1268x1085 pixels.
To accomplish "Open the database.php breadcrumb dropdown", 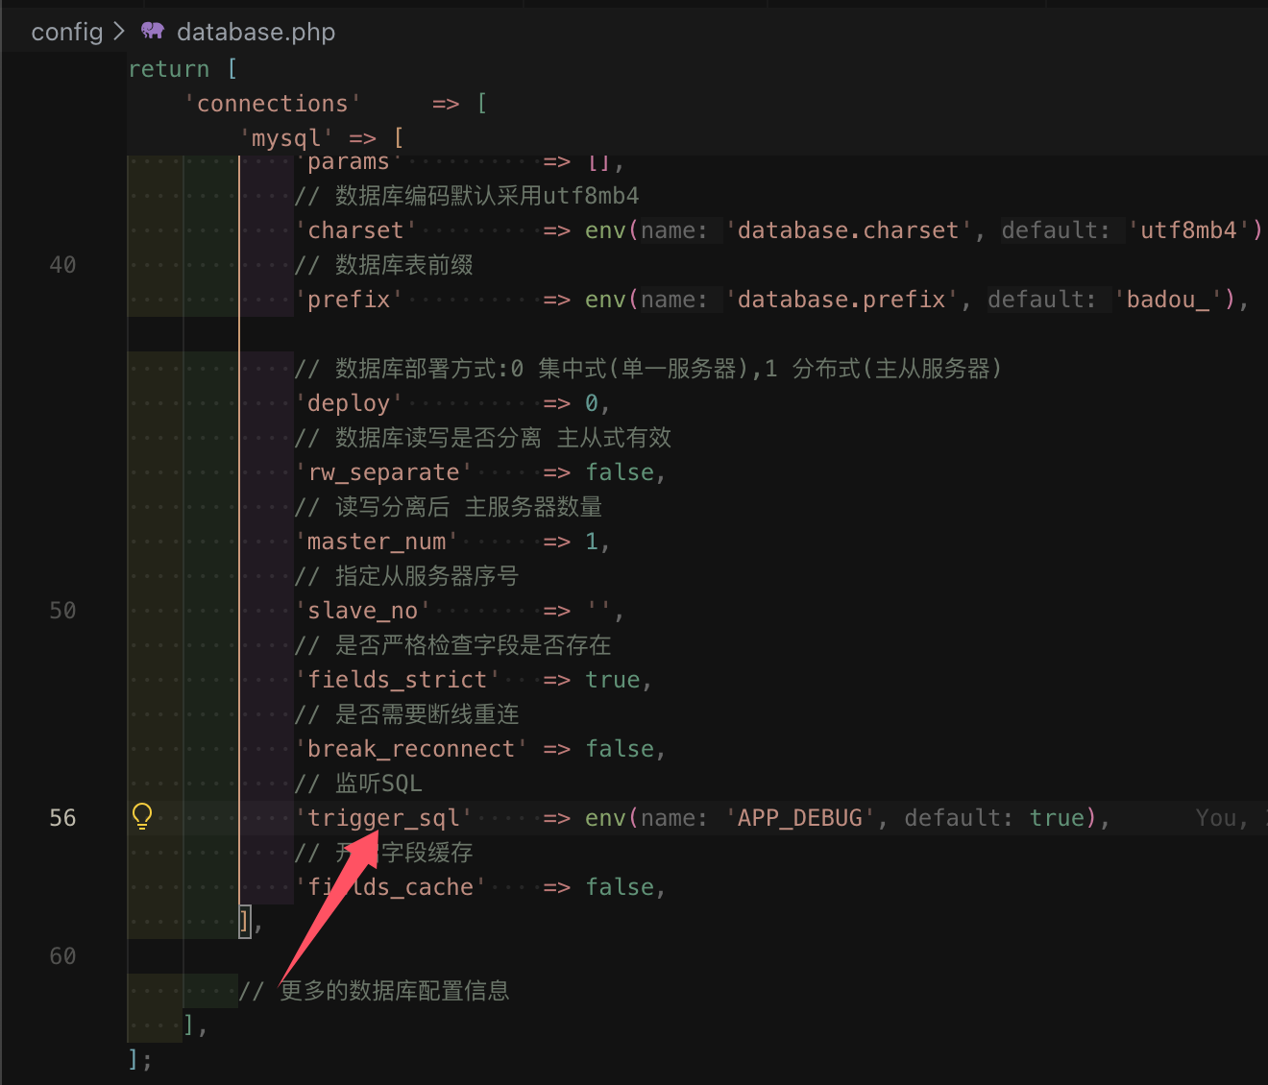I will tap(256, 32).
